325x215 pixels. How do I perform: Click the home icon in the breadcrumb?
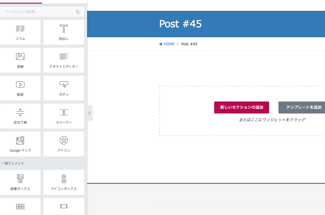161,44
